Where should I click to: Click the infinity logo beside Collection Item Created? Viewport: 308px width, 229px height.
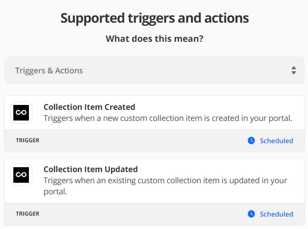(x=21, y=112)
